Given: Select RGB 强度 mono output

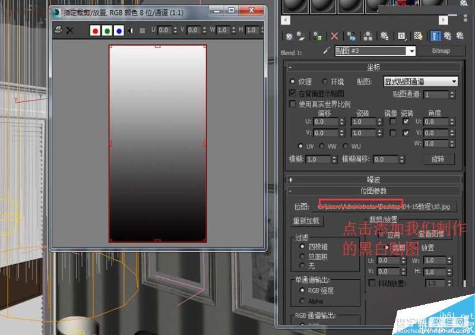Looking at the screenshot, I should (x=302, y=290).
